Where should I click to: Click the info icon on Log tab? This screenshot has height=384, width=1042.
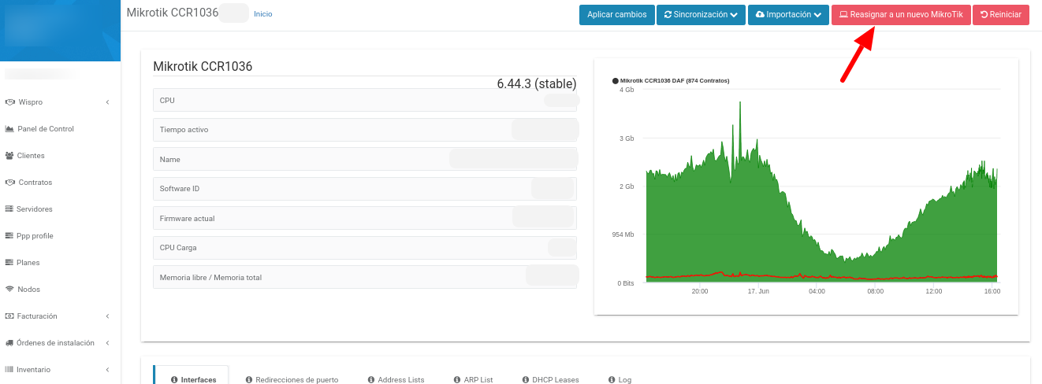[612, 380]
